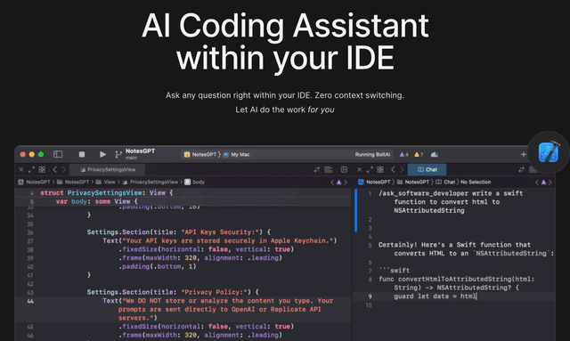The width and height of the screenshot is (570, 341).
Task: Select the Chat tab
Action: click(427, 169)
